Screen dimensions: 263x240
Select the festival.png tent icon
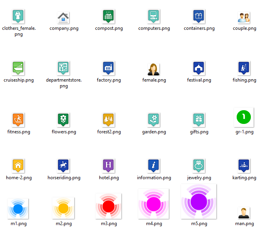[x=199, y=68]
